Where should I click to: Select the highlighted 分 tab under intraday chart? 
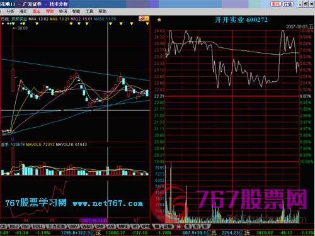(x=178, y=227)
